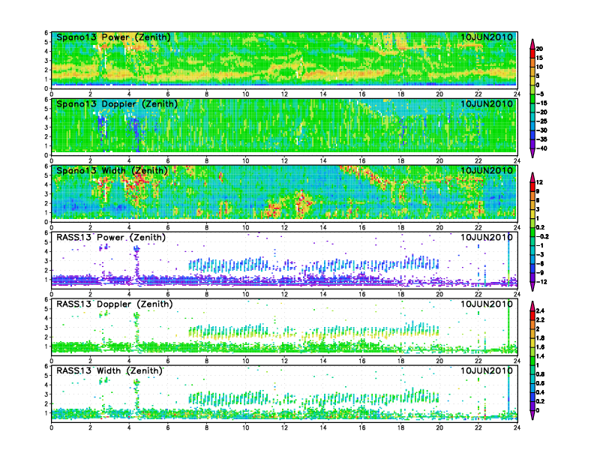
Task: Click hour 0 tick under the RASS13 Width panel
Action: click(52, 427)
